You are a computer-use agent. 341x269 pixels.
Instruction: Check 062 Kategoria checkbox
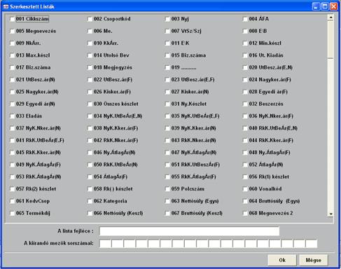[90, 201]
